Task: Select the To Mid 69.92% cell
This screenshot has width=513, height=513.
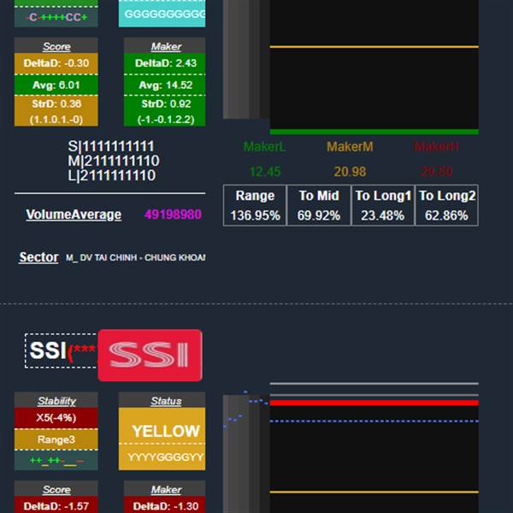Action: pyautogui.click(x=319, y=205)
